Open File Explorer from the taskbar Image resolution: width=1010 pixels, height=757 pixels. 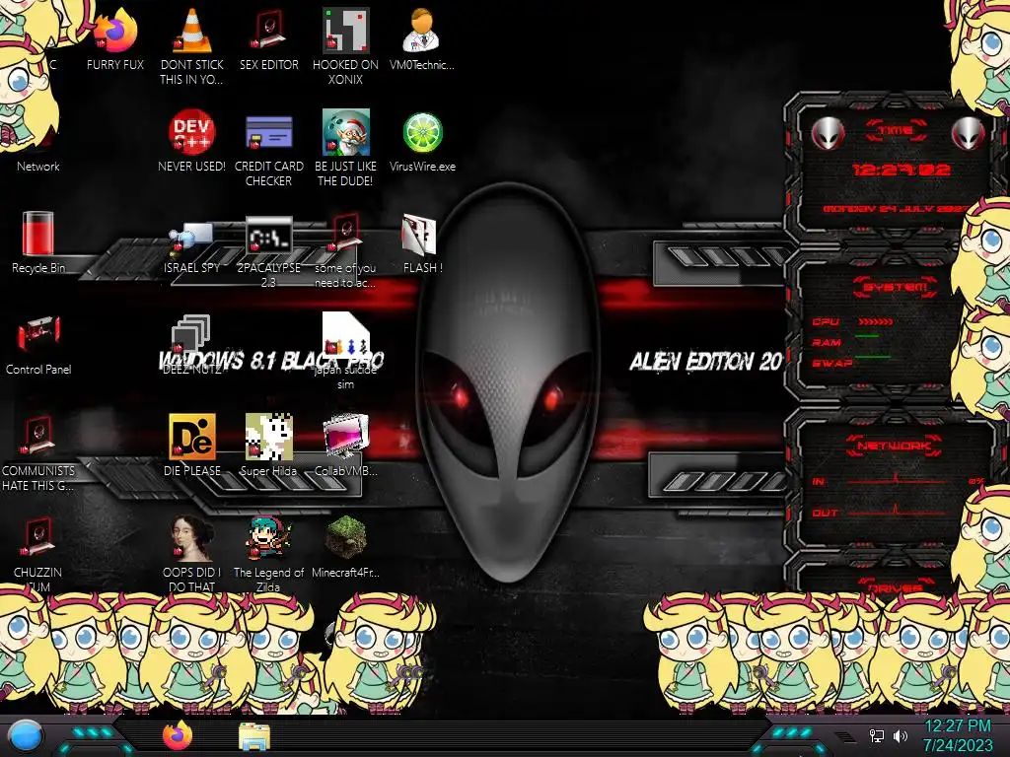coord(254,736)
